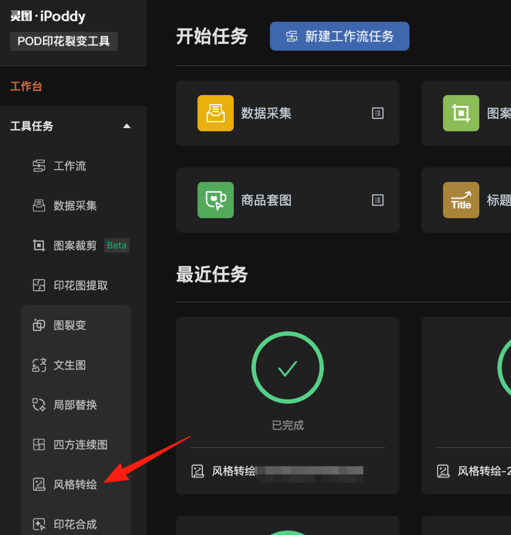
Task: Open the list icon on 数据采集 card
Action: point(378,113)
